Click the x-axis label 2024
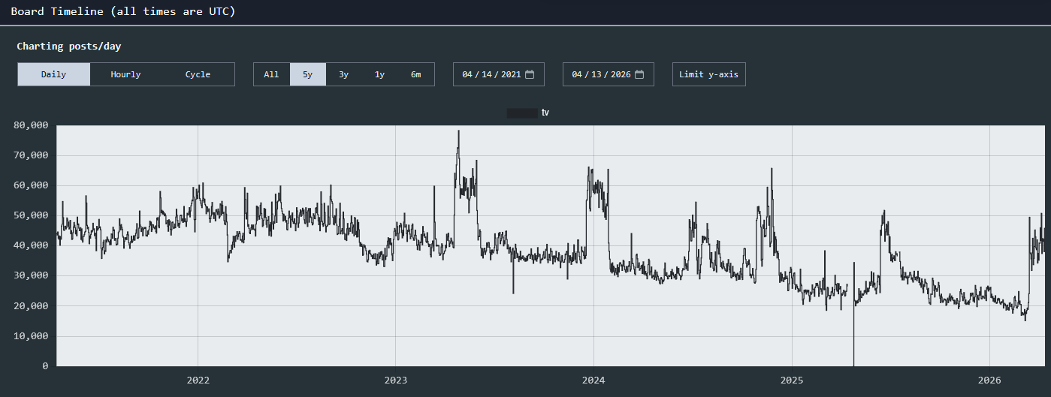 click(593, 380)
